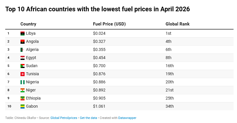This screenshot has height=123, width=237.
Task: Click the Tunisia flag icon
Action: coord(23,74)
